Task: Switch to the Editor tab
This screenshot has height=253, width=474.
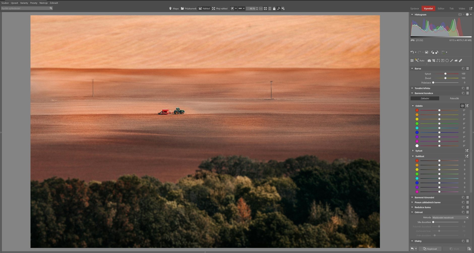Action: click(x=441, y=9)
